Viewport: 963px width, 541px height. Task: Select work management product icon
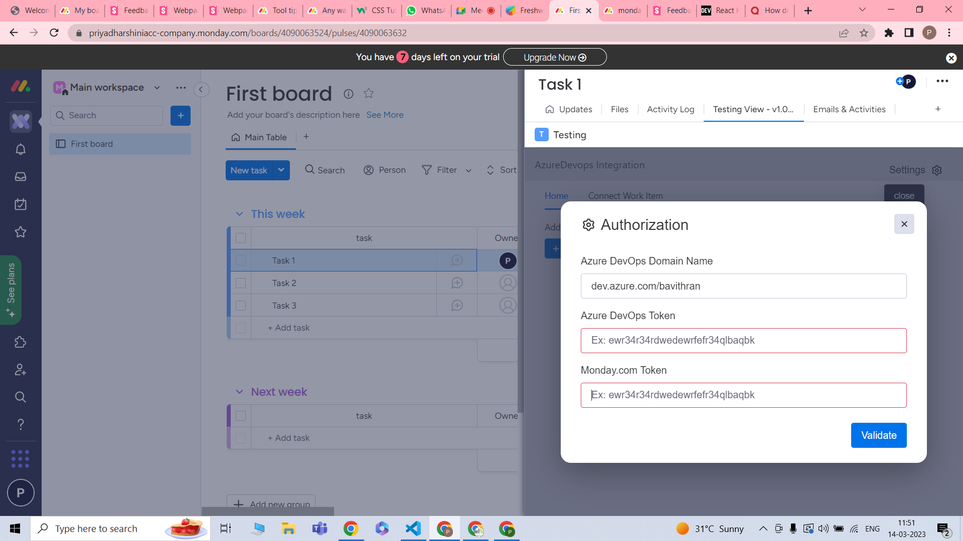pos(21,121)
